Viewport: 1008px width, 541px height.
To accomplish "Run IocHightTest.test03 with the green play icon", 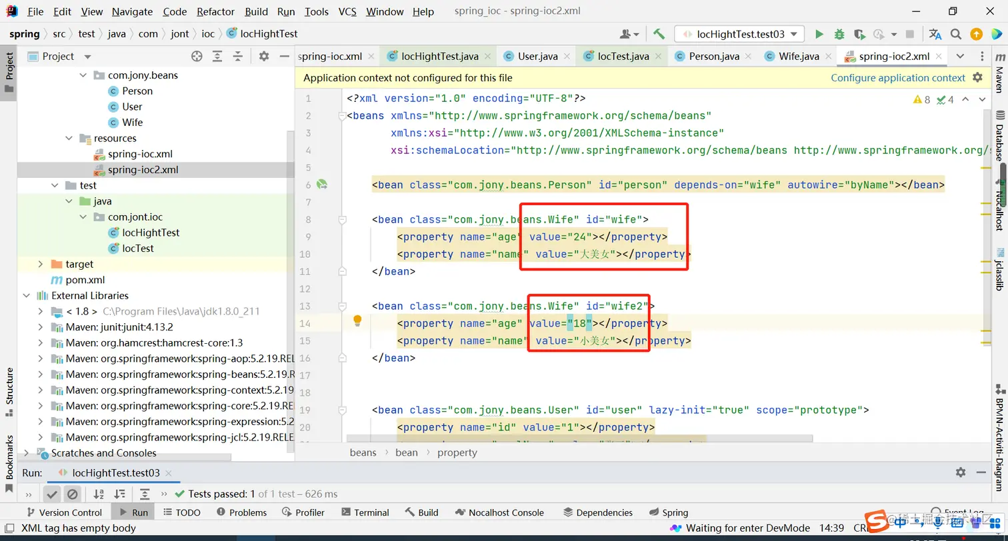I will click(819, 34).
